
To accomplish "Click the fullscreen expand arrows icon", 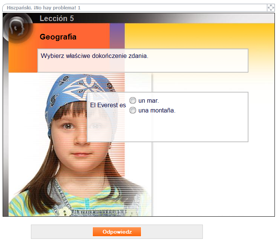I will coord(271,8).
